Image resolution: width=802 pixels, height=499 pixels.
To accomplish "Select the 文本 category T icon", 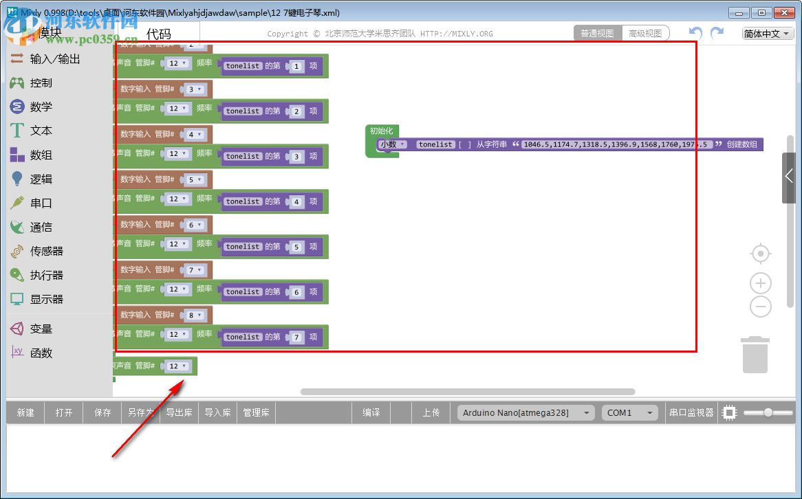I will (x=17, y=131).
